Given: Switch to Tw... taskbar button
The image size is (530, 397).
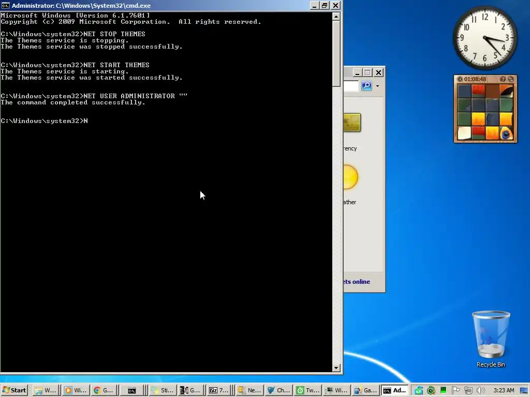Looking at the screenshot, I should point(307,390).
